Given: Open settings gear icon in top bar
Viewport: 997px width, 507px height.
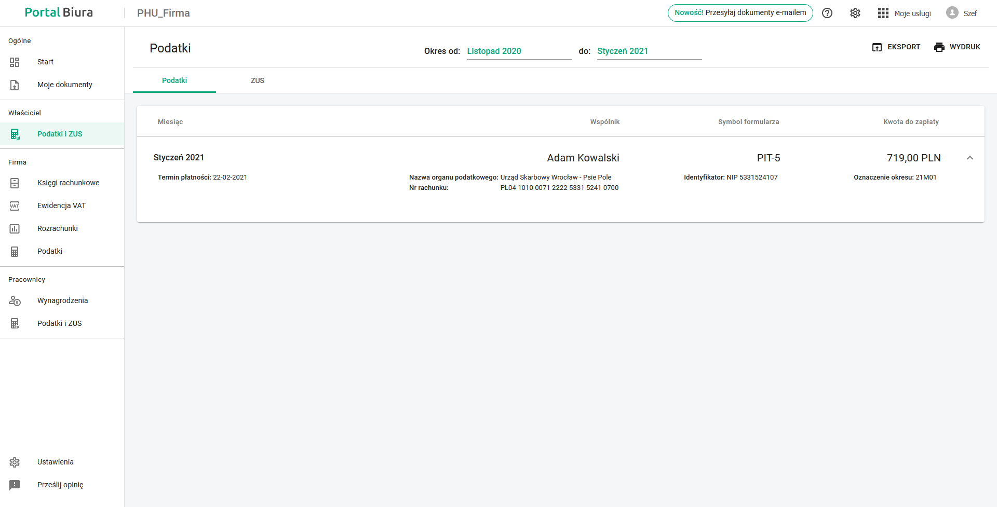Looking at the screenshot, I should tap(855, 13).
